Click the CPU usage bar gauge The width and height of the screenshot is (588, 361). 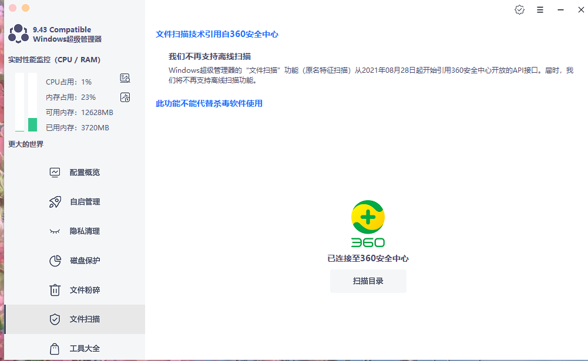coord(19,102)
